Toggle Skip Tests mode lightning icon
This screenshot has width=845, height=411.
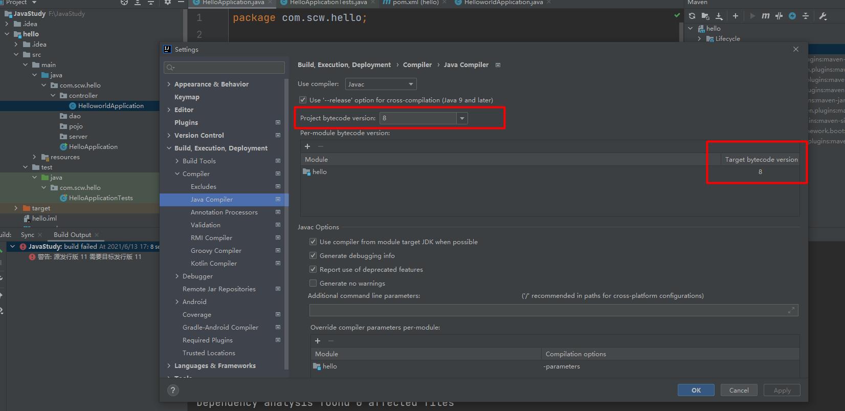tap(792, 16)
